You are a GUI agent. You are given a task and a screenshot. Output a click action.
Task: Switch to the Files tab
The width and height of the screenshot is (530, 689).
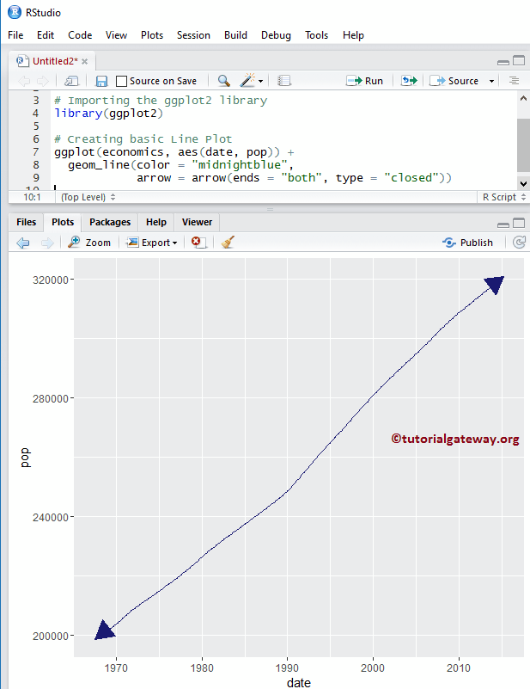pos(27,222)
